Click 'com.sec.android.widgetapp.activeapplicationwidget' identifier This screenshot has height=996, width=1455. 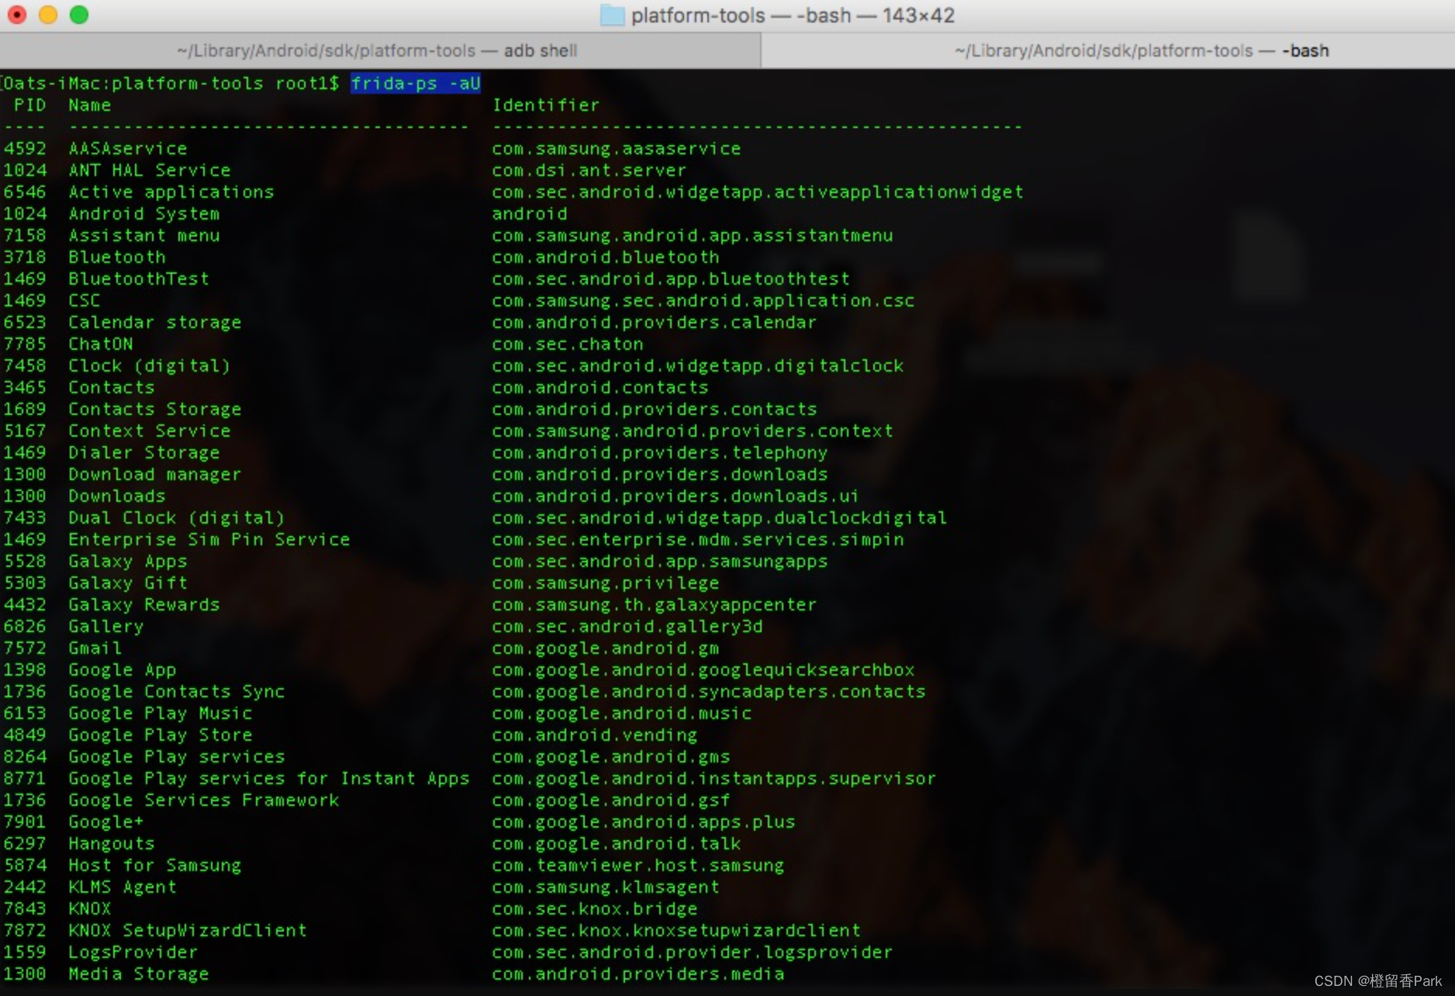click(x=758, y=192)
